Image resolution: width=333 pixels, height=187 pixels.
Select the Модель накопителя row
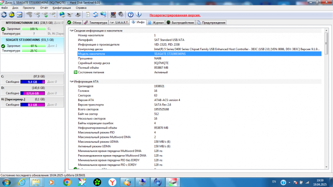[199, 54]
